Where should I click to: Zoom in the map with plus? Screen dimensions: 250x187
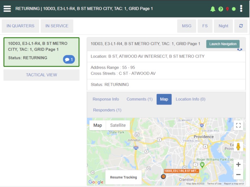pos(238,164)
